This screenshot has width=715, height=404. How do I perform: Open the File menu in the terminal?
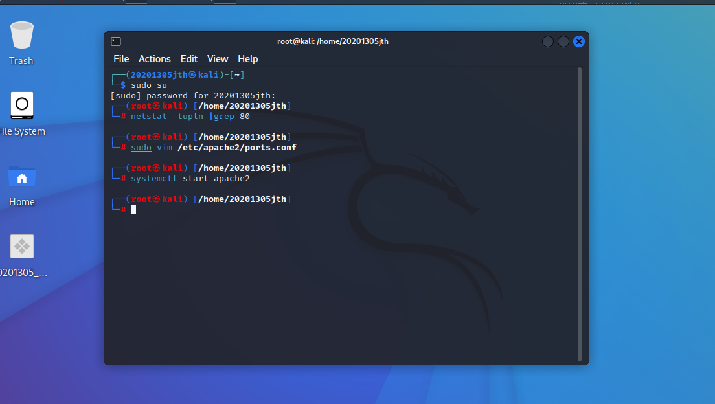[121, 59]
